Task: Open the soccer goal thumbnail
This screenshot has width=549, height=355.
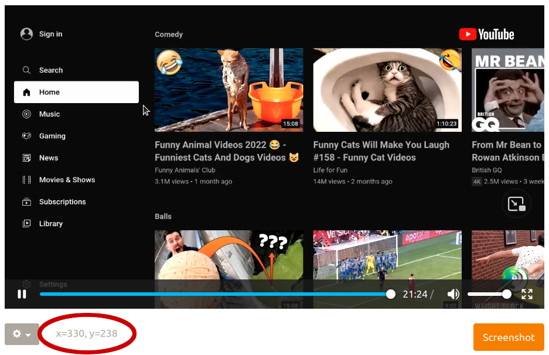Action: (387, 269)
